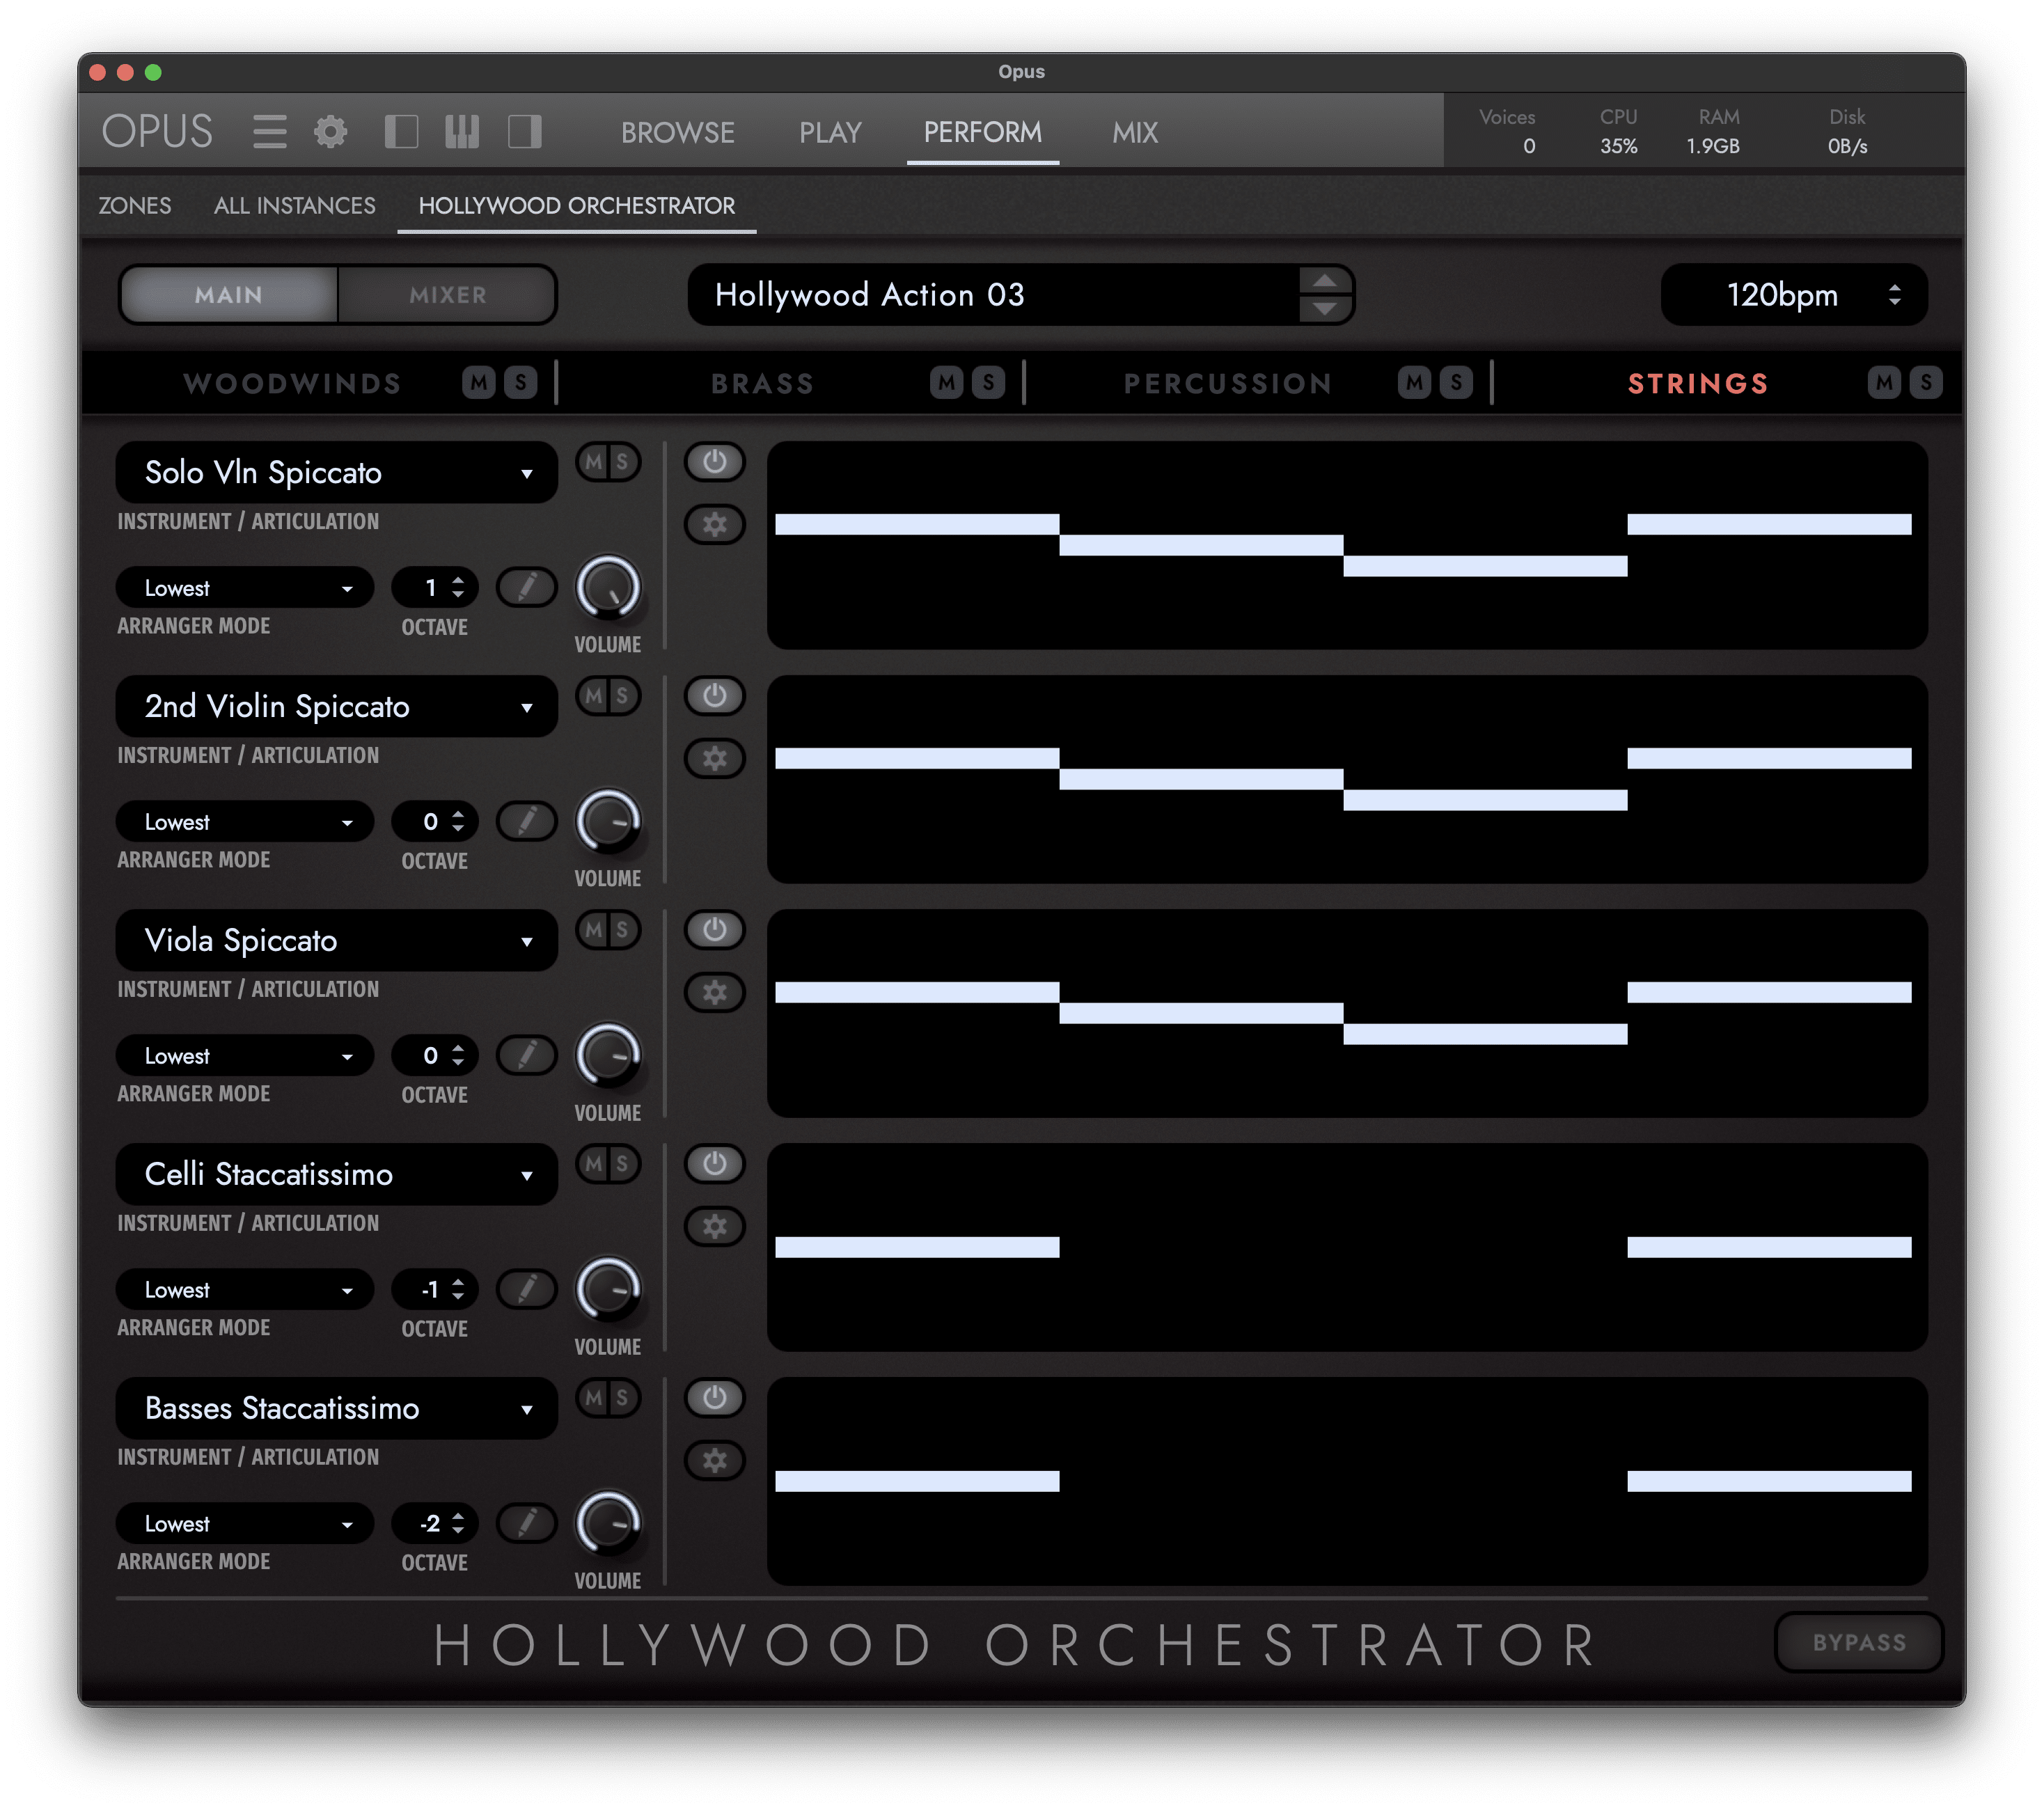Image resolution: width=2044 pixels, height=1810 pixels.
Task: Toggle power for Solo Vln Spiccato row
Action: coord(714,462)
